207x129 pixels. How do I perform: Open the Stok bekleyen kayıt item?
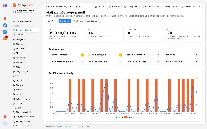(x=144, y=61)
